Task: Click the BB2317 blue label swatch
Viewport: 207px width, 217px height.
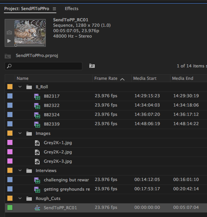Action: (x=10, y=96)
